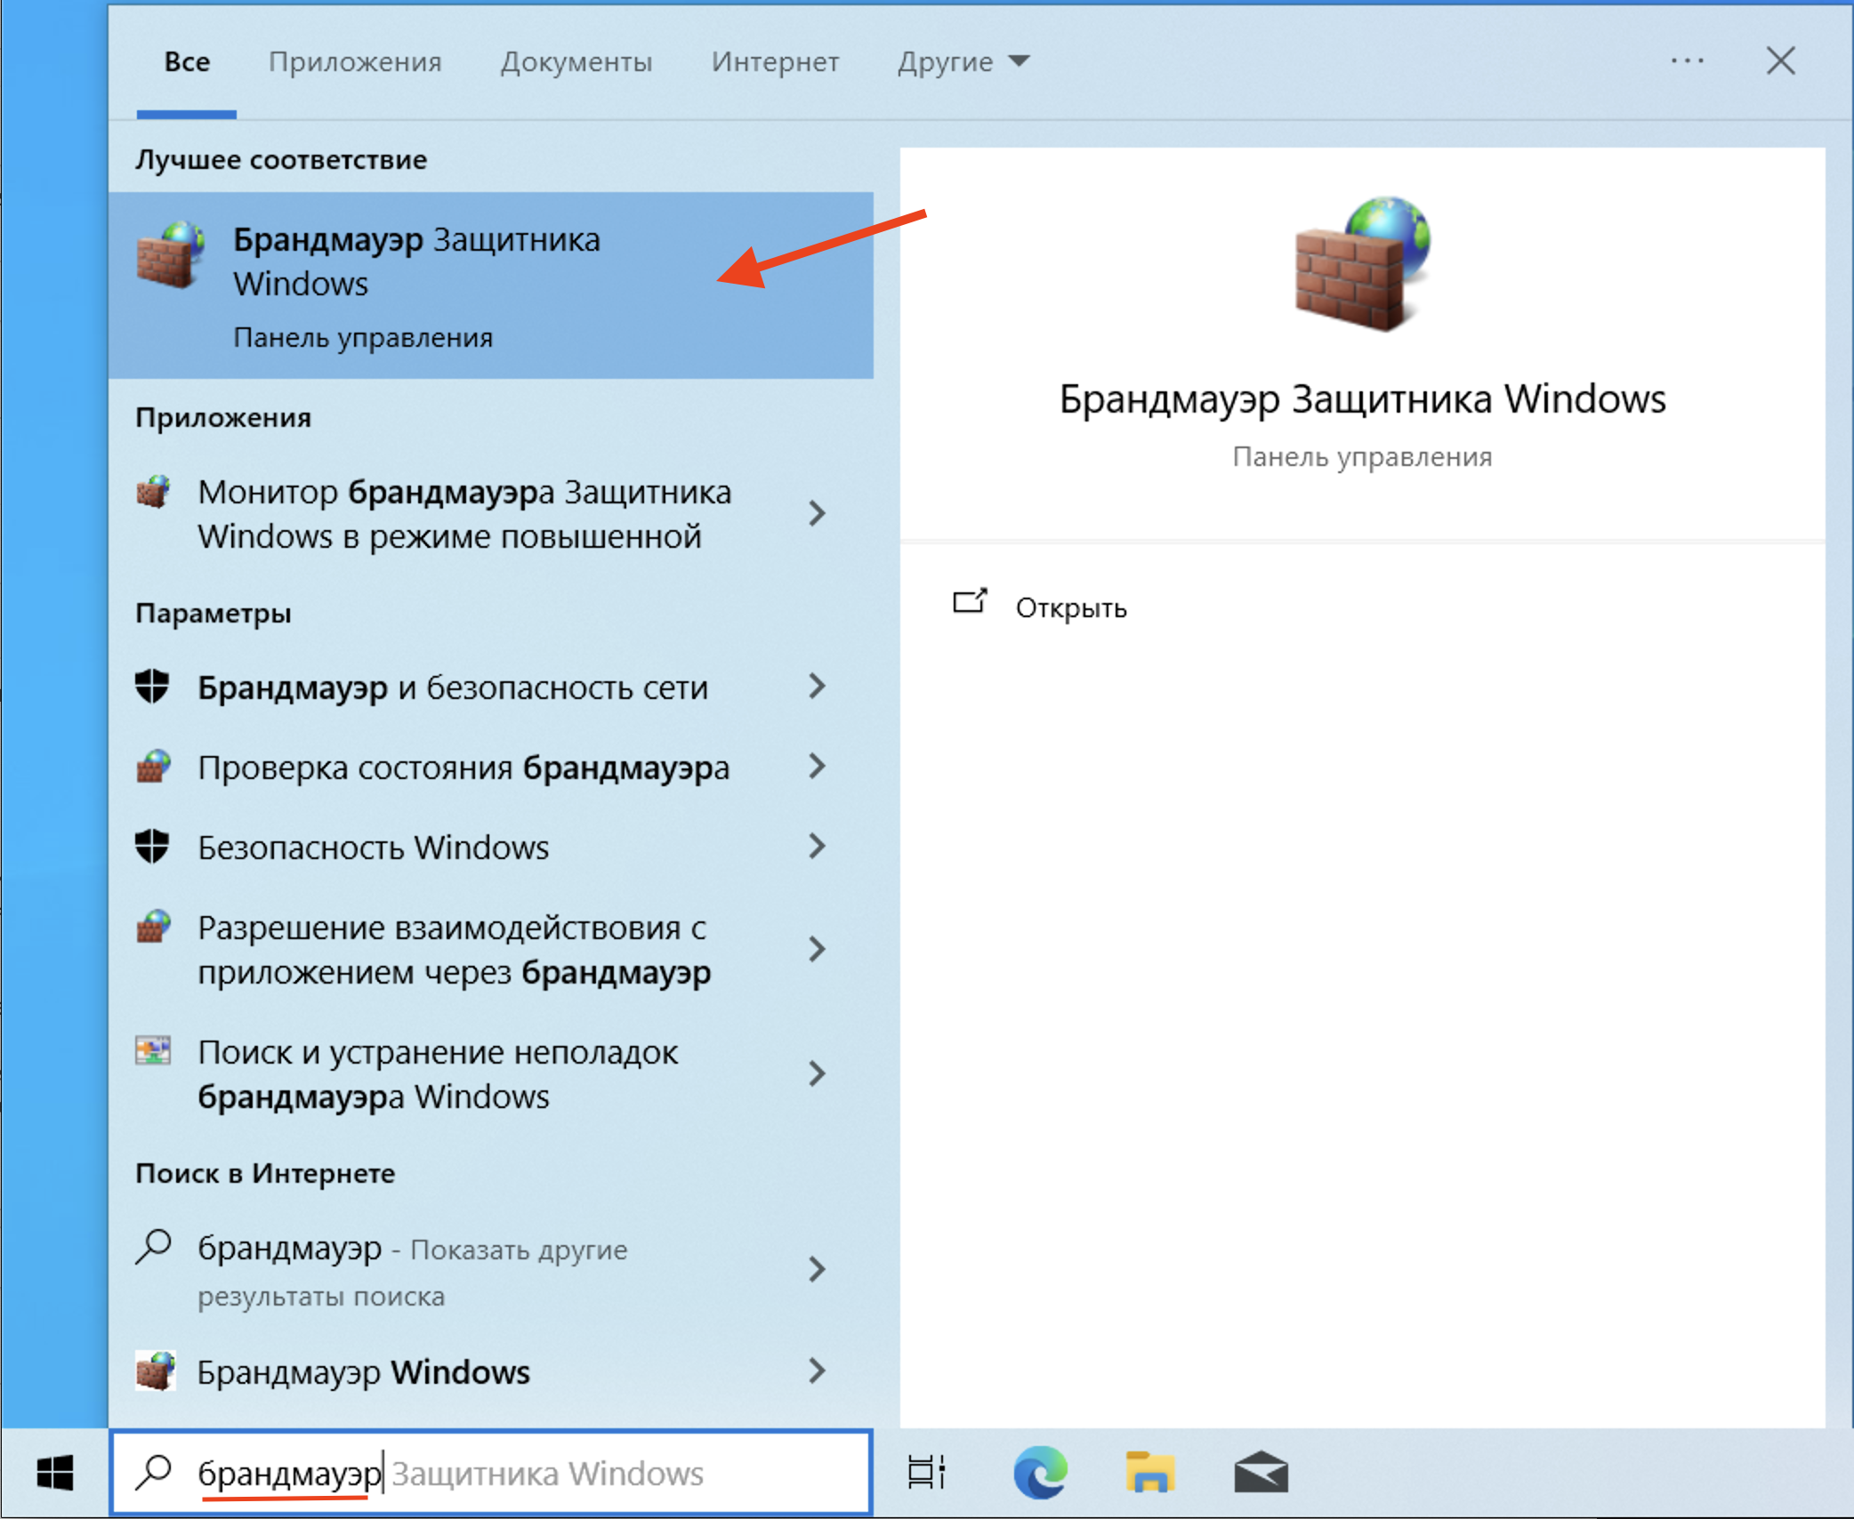This screenshot has height=1519, width=1854.
Task: Click in the taskbar search input field
Action: [491, 1473]
